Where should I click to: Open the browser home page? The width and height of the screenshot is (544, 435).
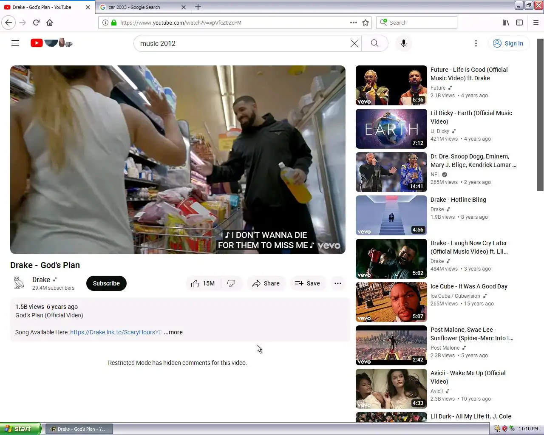[x=50, y=23]
